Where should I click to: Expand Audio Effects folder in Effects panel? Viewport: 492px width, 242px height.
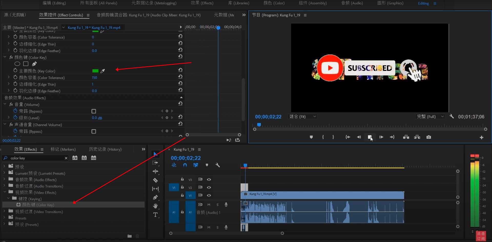pyautogui.click(x=4, y=180)
